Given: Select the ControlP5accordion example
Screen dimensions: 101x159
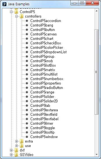Looking at the screenshot, I should 46,21.
